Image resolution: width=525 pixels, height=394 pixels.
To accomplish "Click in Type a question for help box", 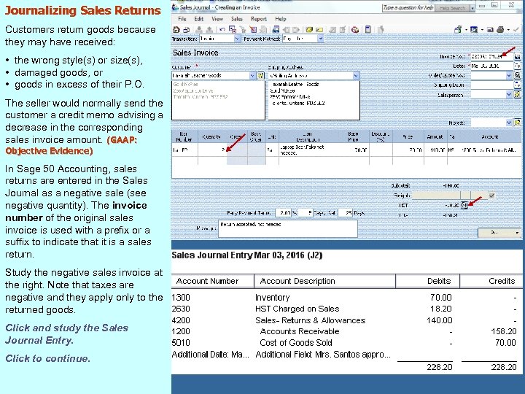I will point(408,8).
